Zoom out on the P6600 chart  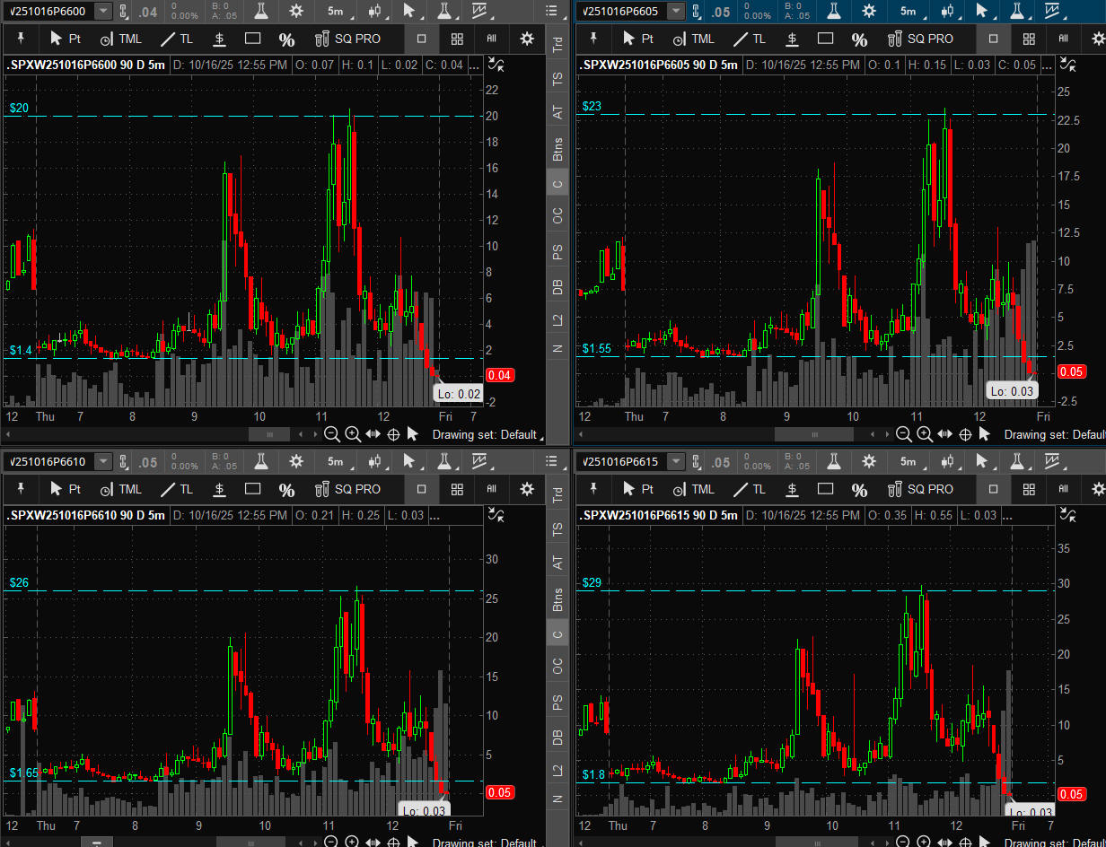[331, 434]
